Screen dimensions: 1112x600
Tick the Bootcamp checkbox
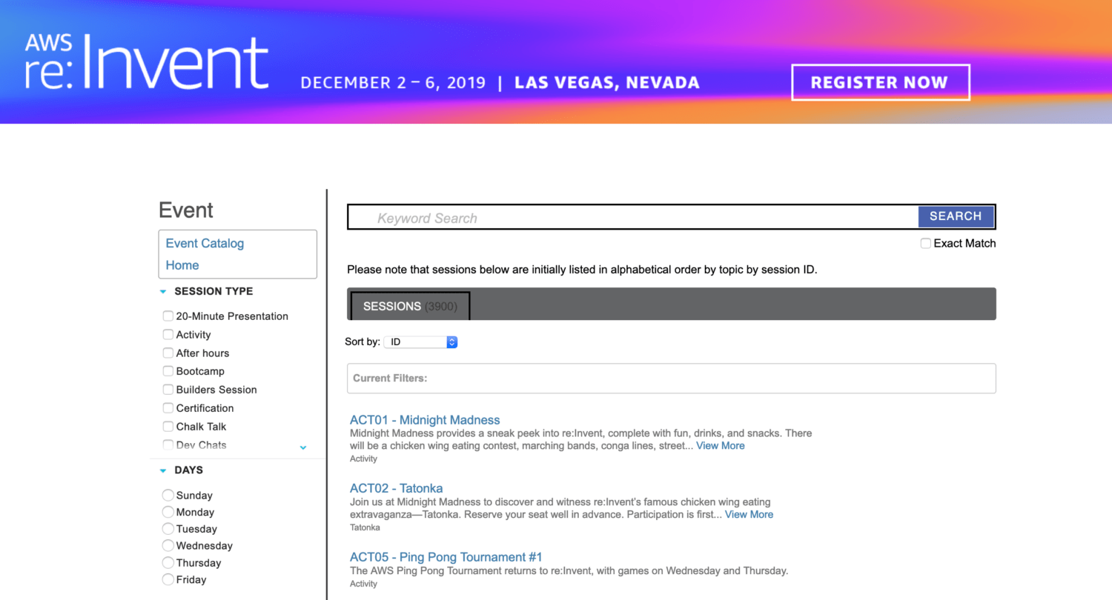point(168,371)
